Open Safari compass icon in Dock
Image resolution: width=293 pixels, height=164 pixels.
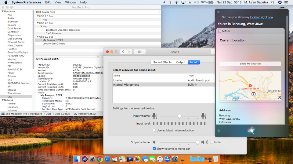(107, 159)
